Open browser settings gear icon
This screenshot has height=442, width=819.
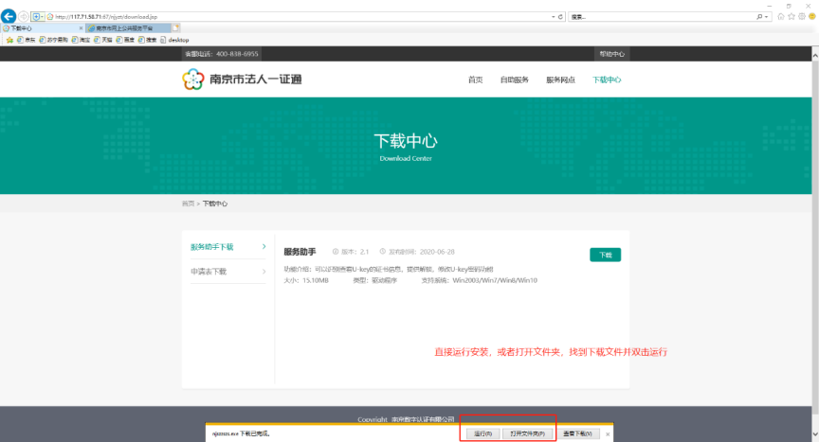tap(802, 17)
